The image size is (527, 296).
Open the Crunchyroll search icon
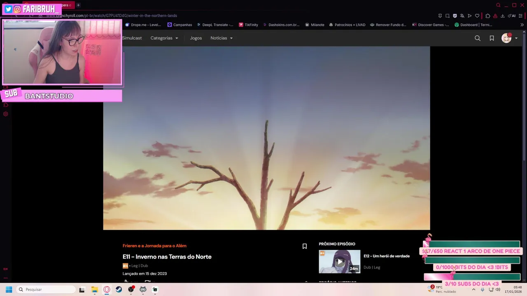click(478, 38)
